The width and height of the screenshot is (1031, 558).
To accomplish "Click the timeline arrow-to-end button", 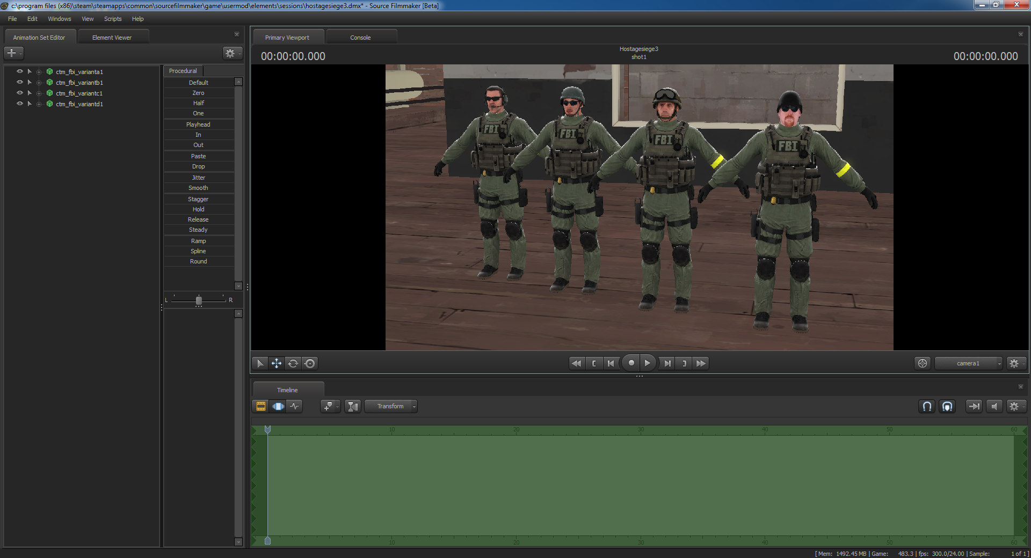I will point(974,406).
